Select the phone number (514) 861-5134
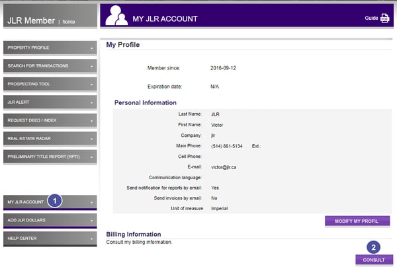 (x=226, y=146)
